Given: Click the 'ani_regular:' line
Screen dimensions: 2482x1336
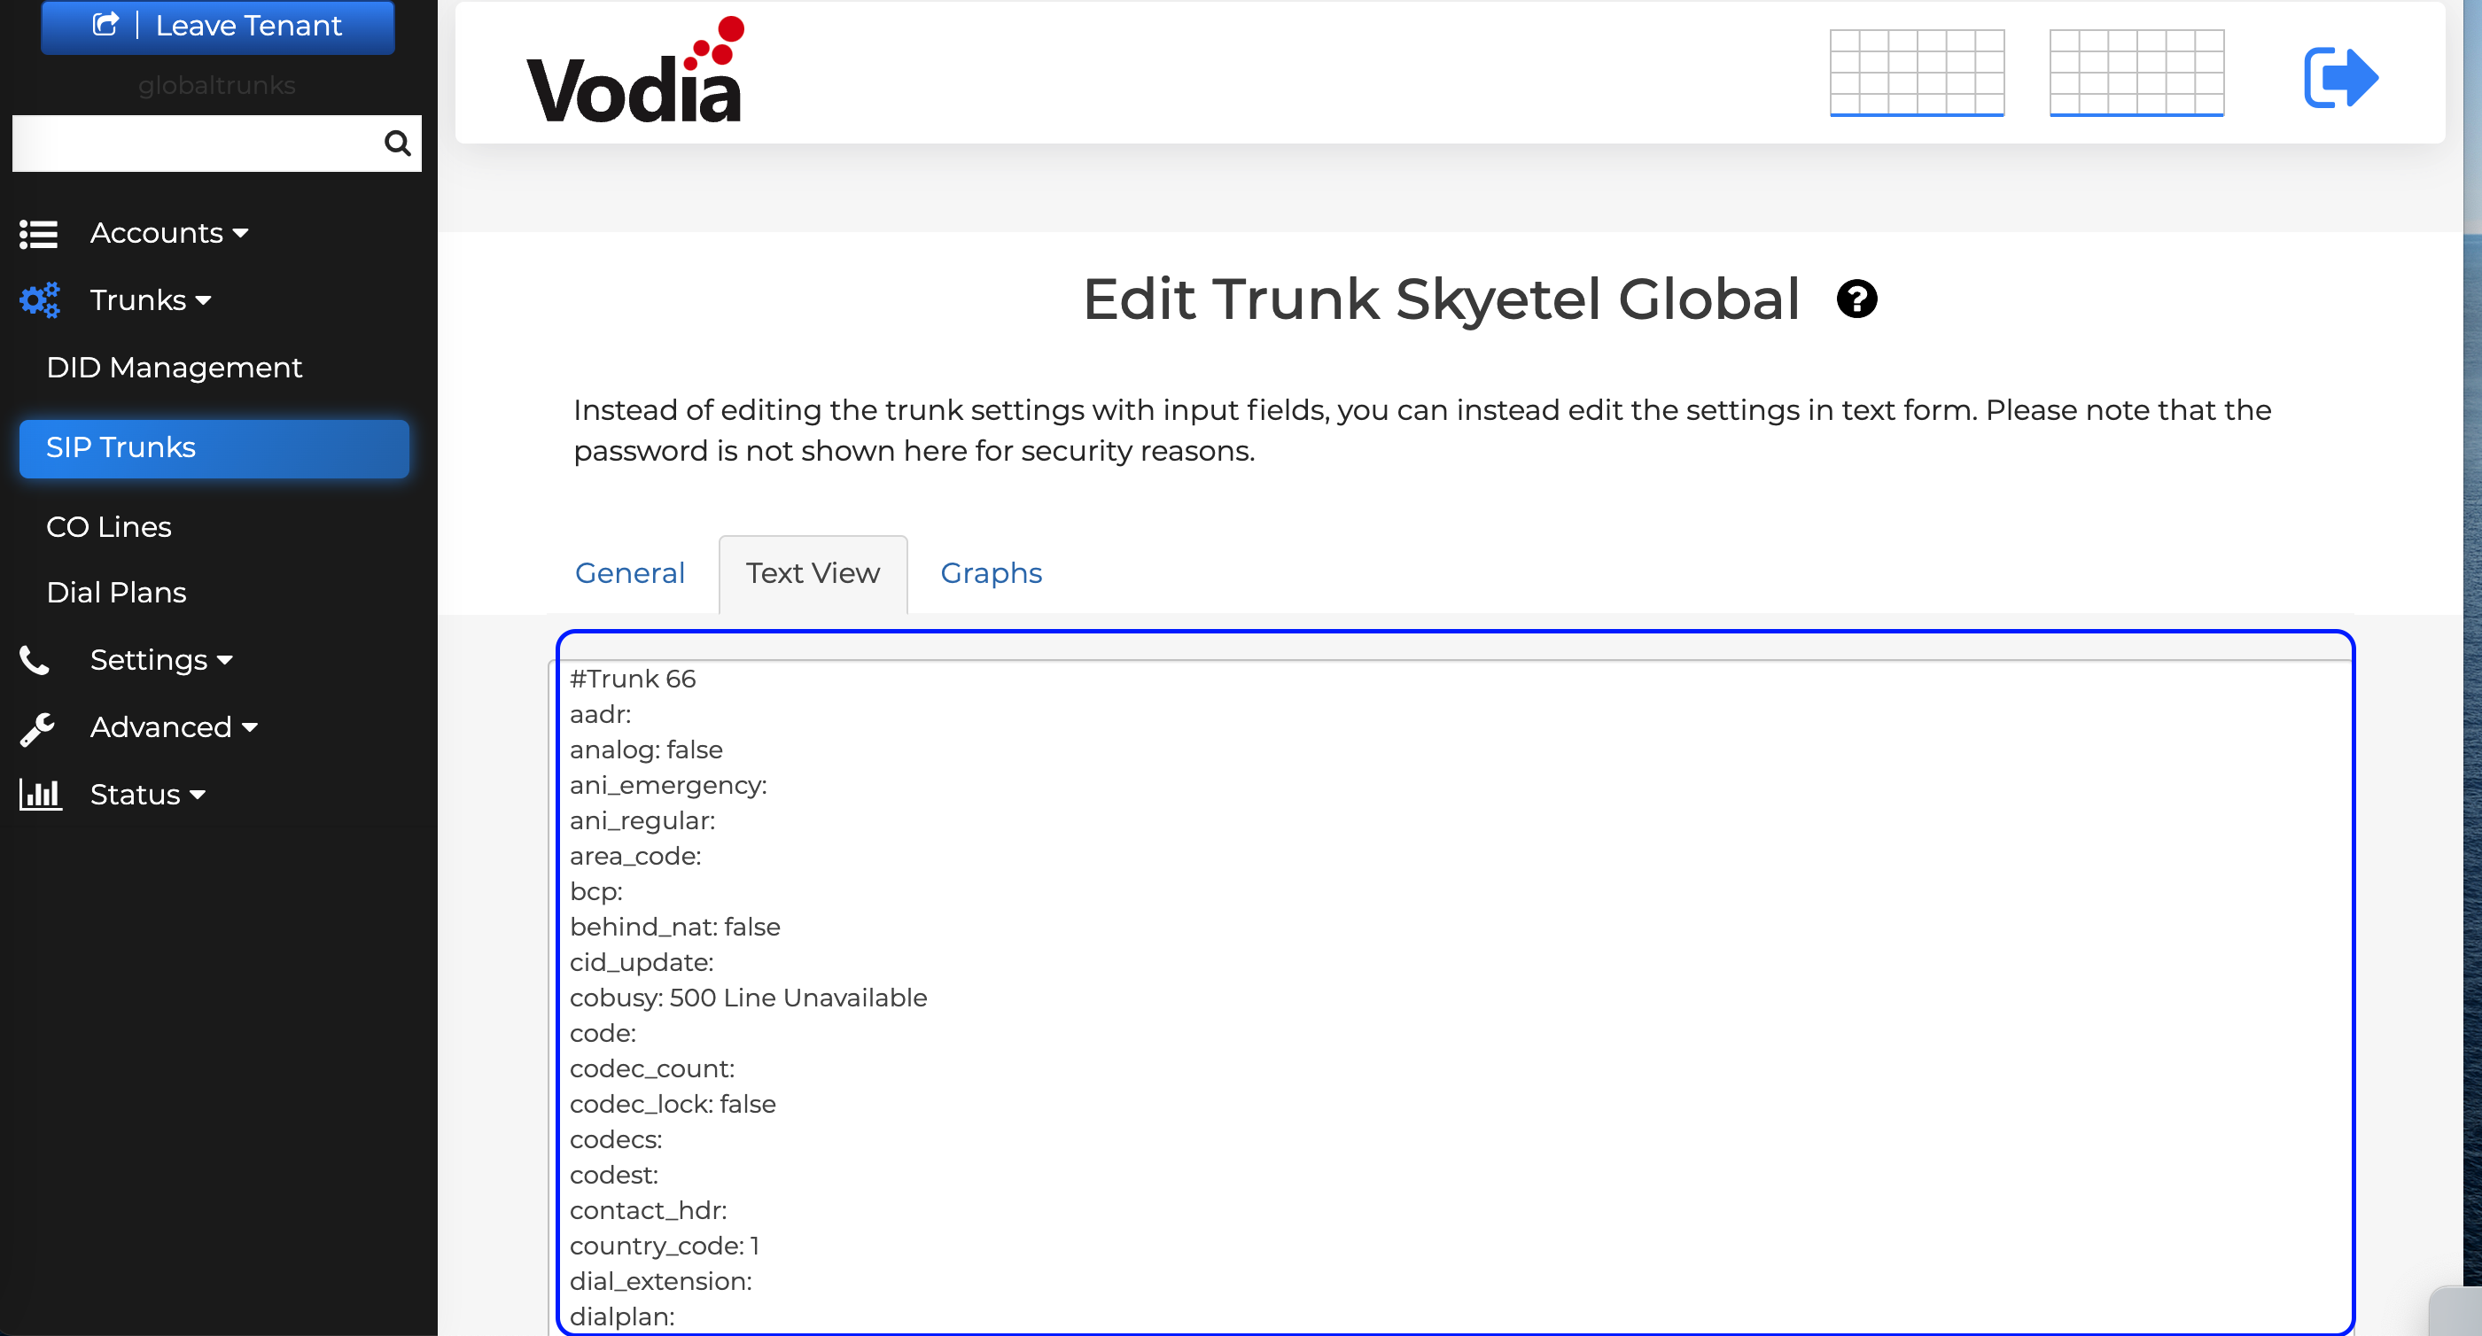Looking at the screenshot, I should tap(642, 820).
